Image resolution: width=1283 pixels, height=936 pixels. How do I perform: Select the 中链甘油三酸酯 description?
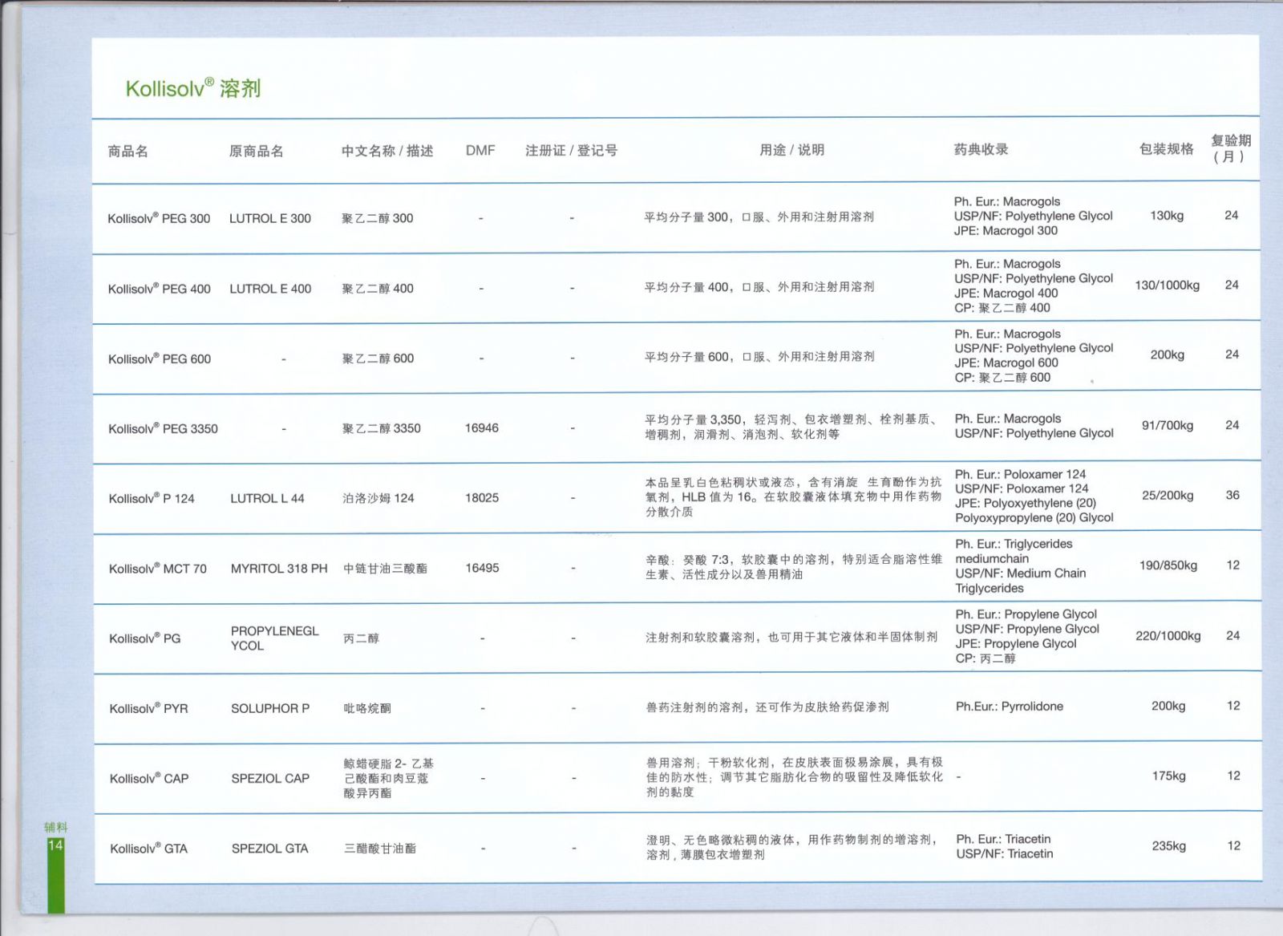(385, 569)
